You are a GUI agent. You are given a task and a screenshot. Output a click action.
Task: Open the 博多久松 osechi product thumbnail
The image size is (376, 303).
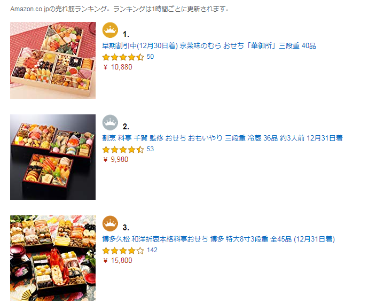point(53,258)
